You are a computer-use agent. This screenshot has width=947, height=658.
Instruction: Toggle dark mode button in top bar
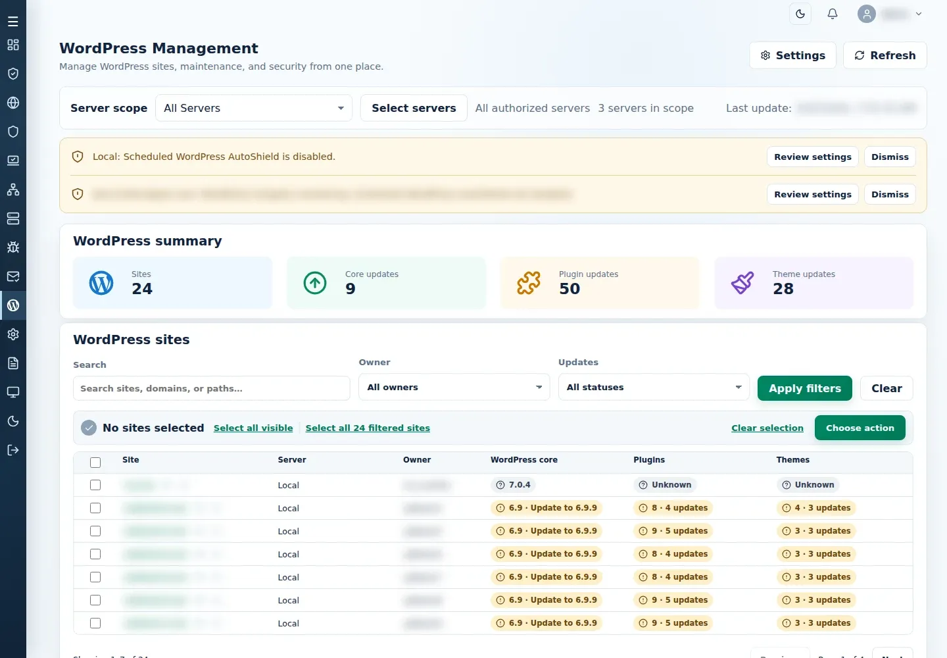point(800,14)
